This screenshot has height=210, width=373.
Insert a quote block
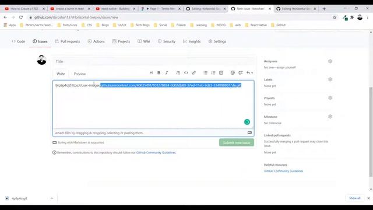pos(178,73)
